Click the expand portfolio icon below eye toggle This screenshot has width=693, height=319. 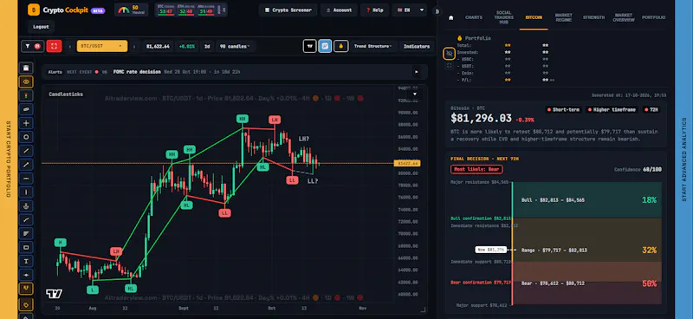coord(450,66)
